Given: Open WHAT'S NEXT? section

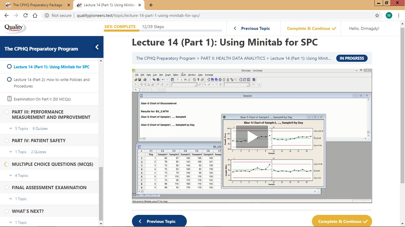Looking at the screenshot, I should pyautogui.click(x=28, y=211).
